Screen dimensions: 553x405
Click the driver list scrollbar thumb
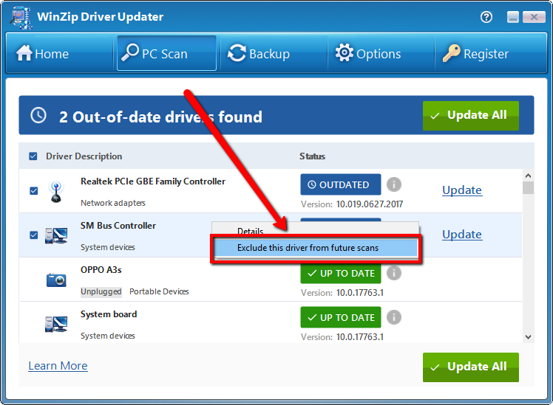pos(528,187)
